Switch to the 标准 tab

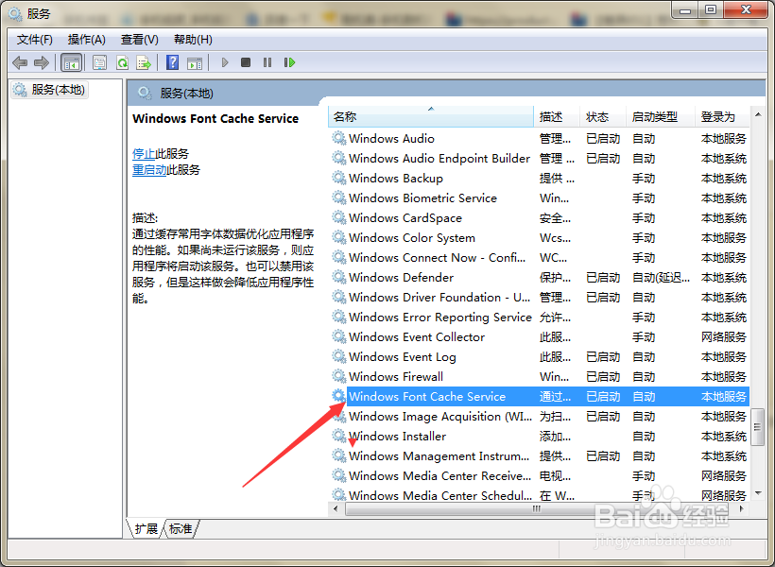click(181, 528)
